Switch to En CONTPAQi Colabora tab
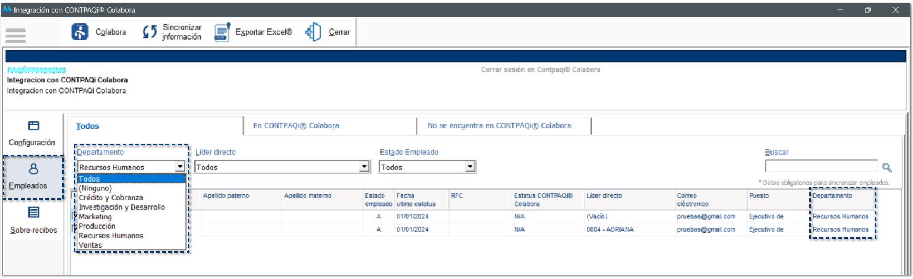913x279 pixels. coord(296,126)
